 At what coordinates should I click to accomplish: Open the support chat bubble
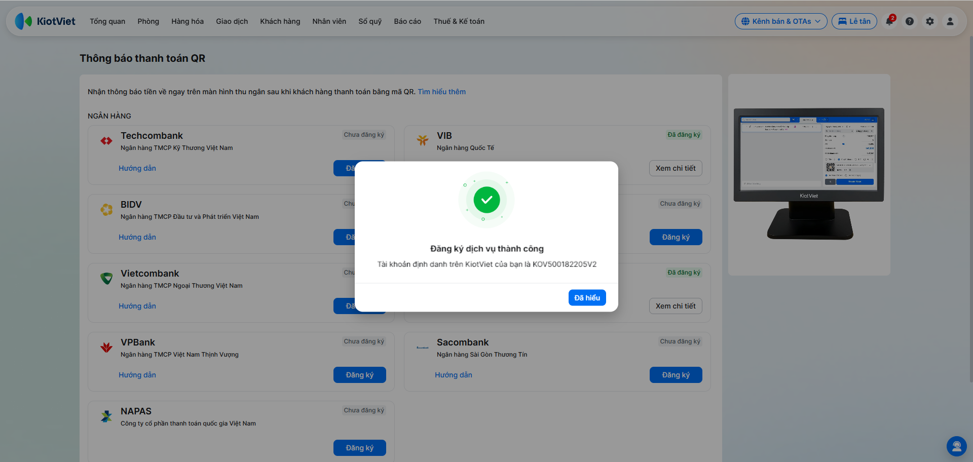pyautogui.click(x=957, y=446)
